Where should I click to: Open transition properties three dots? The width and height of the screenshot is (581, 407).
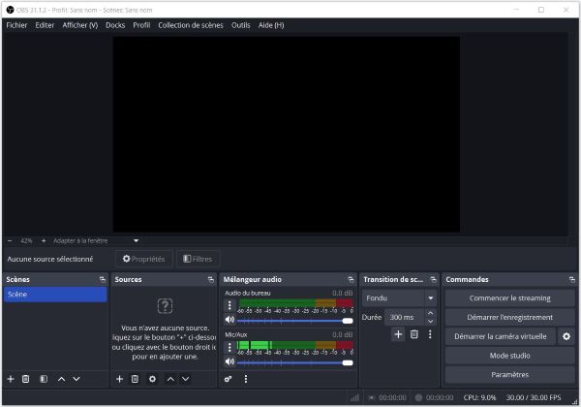[x=430, y=334]
